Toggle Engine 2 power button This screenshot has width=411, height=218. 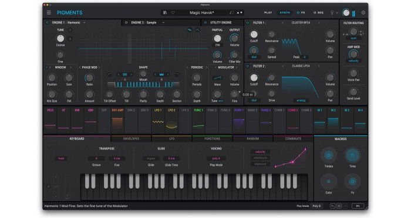126,22
